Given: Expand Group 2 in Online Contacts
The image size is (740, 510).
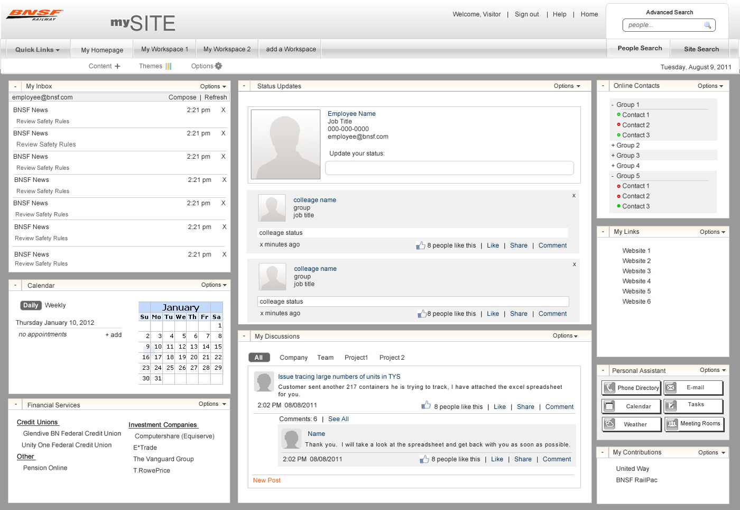Looking at the screenshot, I should point(613,145).
